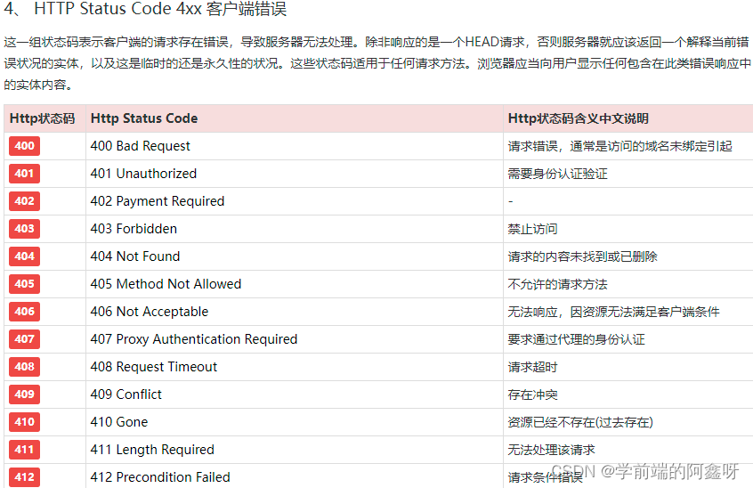The height and width of the screenshot is (488, 753).
Task: Click the description '禁止访问'
Action: [532, 229]
